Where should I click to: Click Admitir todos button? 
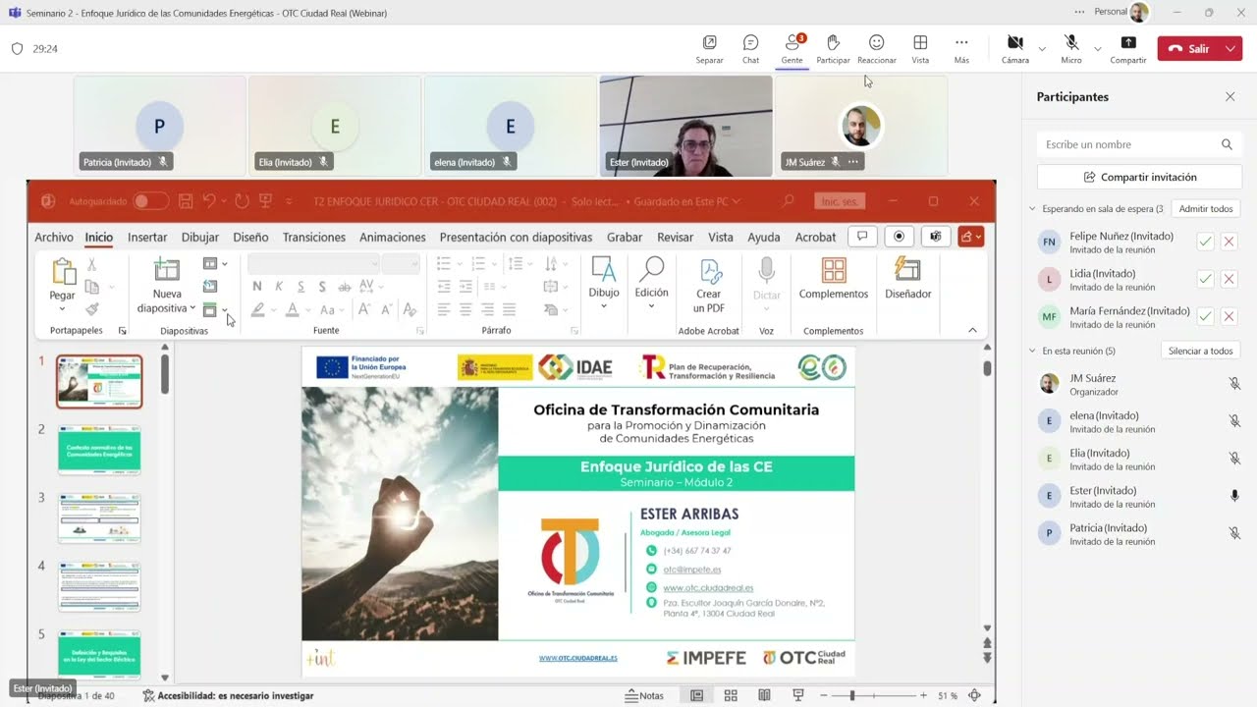[x=1206, y=209]
